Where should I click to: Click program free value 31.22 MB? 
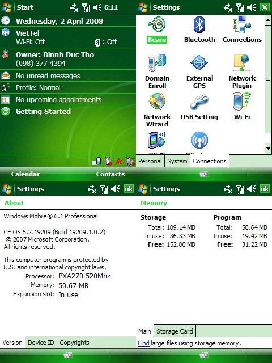point(254,244)
